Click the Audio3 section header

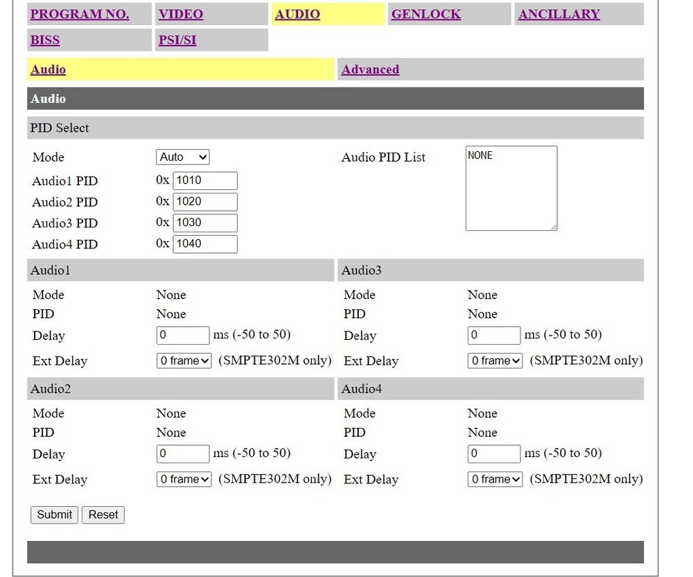[x=491, y=270]
